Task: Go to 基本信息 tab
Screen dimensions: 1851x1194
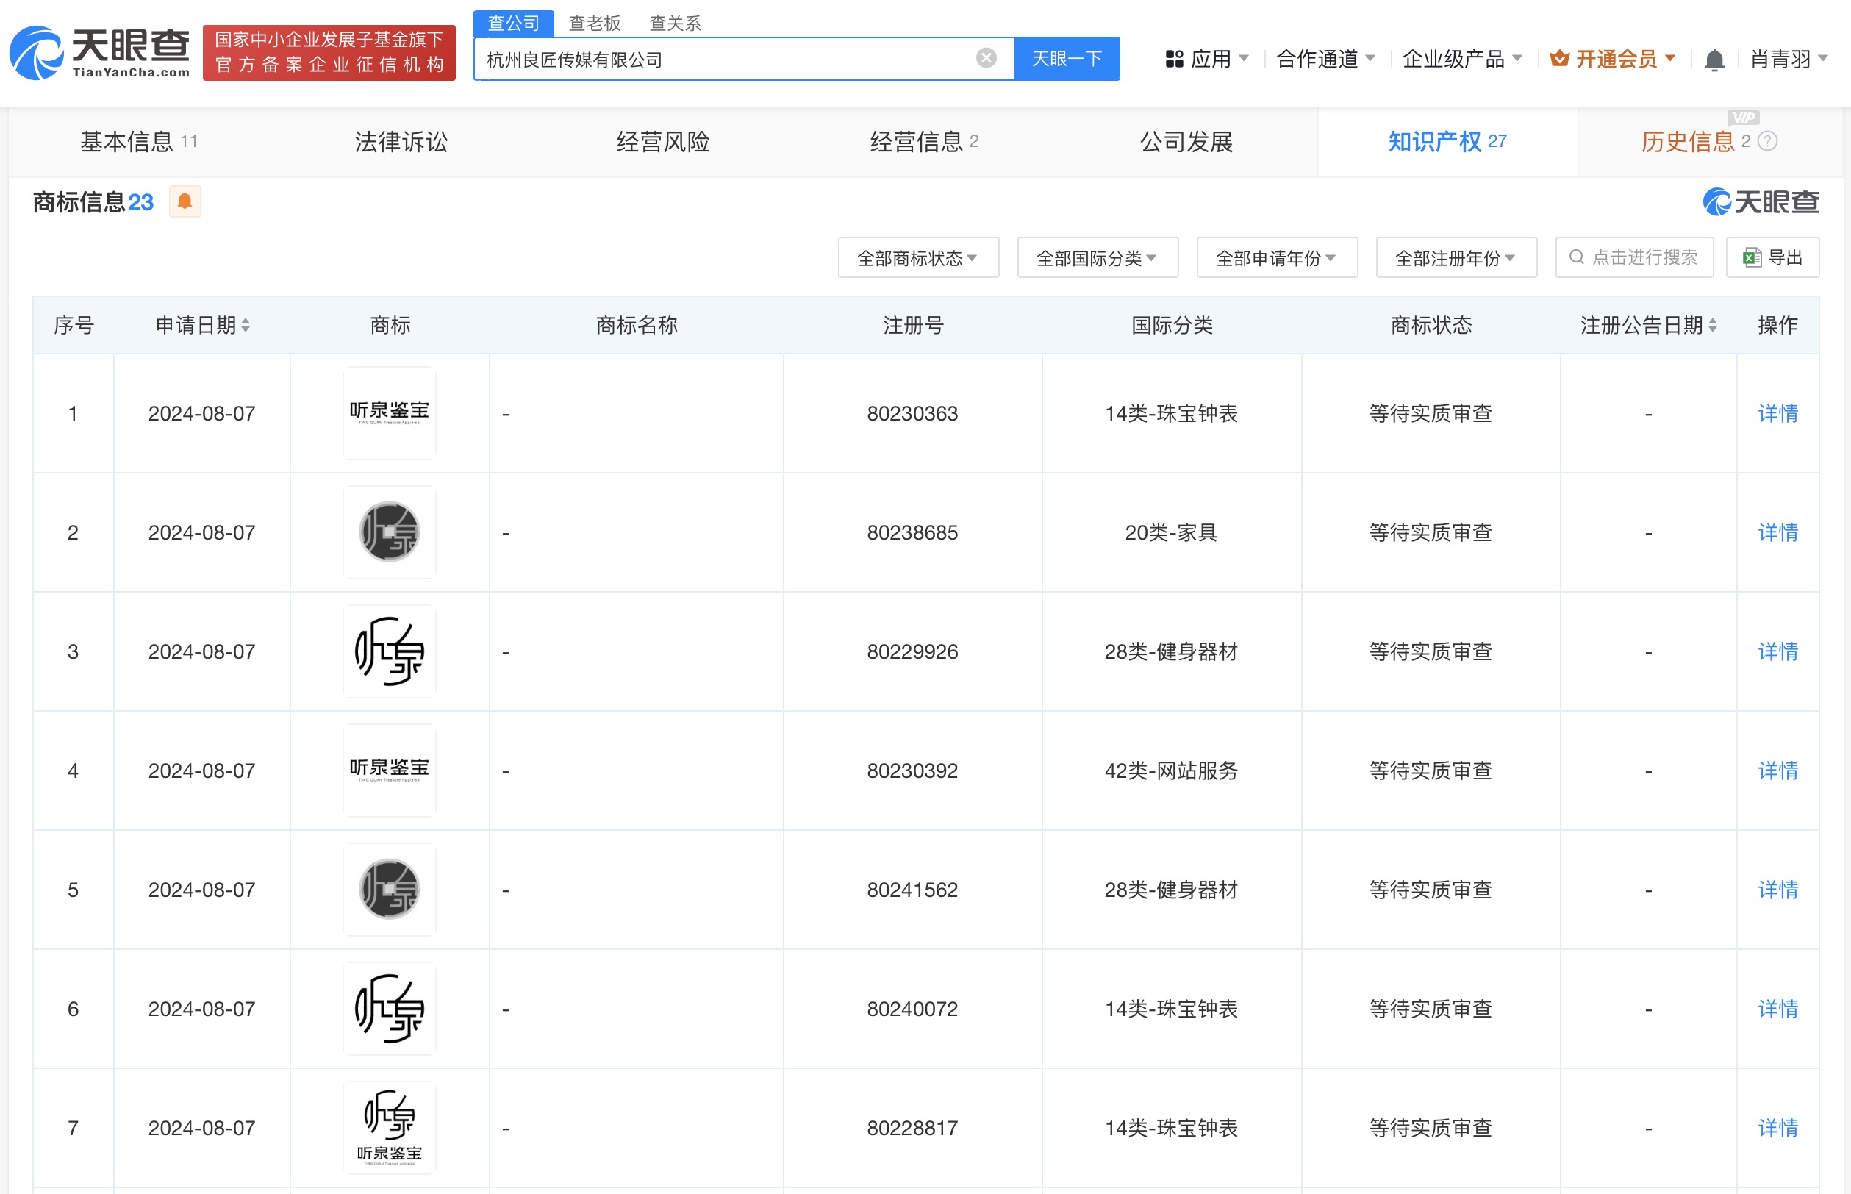Action: pos(139,142)
